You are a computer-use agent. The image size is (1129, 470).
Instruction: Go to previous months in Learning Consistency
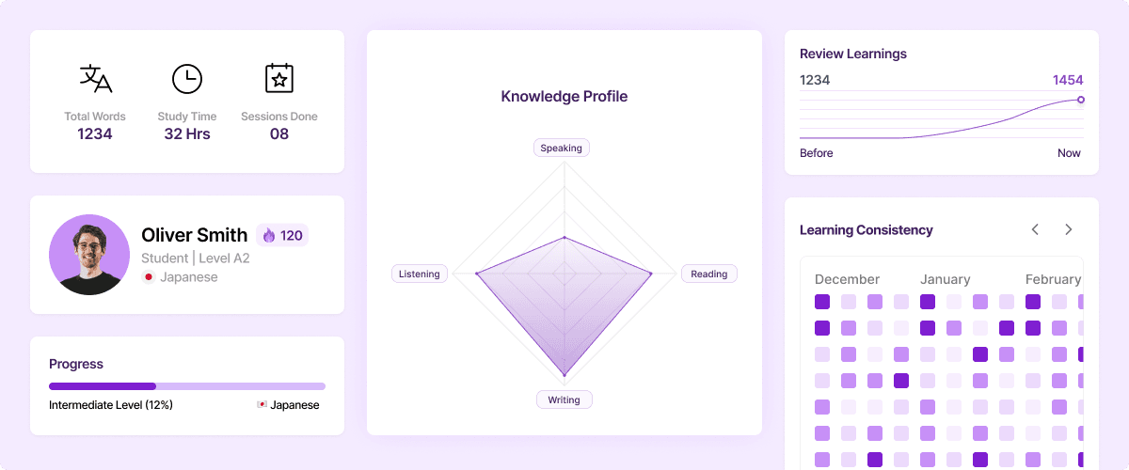click(x=1035, y=229)
